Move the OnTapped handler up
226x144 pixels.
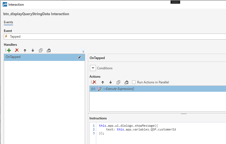tap(25, 50)
